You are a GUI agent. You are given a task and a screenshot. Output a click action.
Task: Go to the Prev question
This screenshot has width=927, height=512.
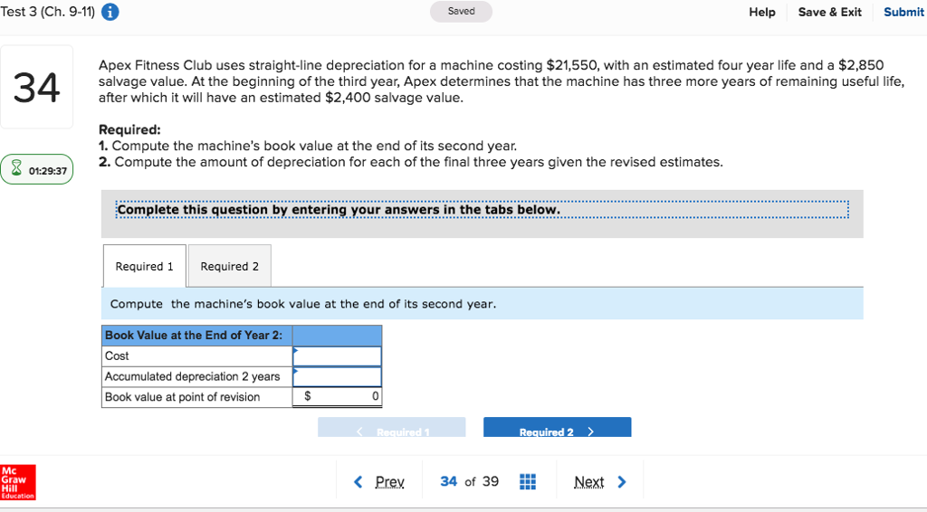pyautogui.click(x=389, y=481)
